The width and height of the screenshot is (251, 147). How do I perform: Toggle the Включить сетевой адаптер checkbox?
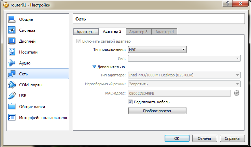[x=79, y=41]
